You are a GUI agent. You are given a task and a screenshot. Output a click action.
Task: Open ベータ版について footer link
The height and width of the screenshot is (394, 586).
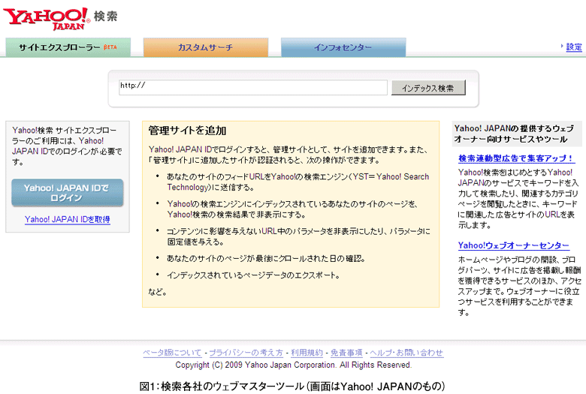(172, 353)
